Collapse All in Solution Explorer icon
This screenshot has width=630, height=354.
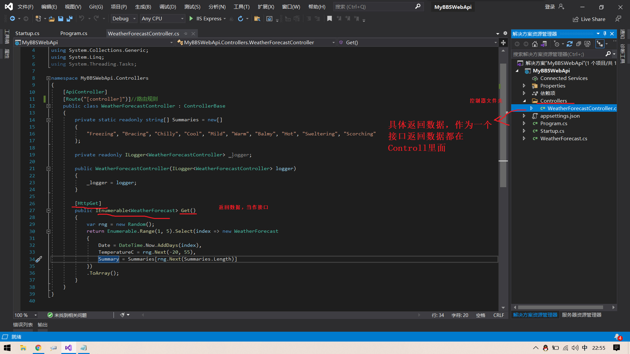[578, 44]
